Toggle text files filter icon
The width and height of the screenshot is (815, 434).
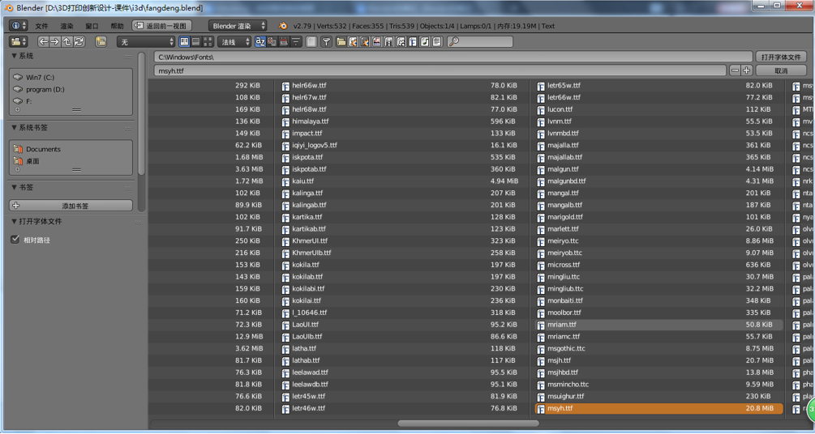point(437,41)
